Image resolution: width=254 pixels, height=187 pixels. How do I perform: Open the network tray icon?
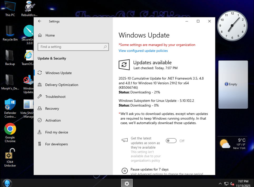click(x=226, y=184)
